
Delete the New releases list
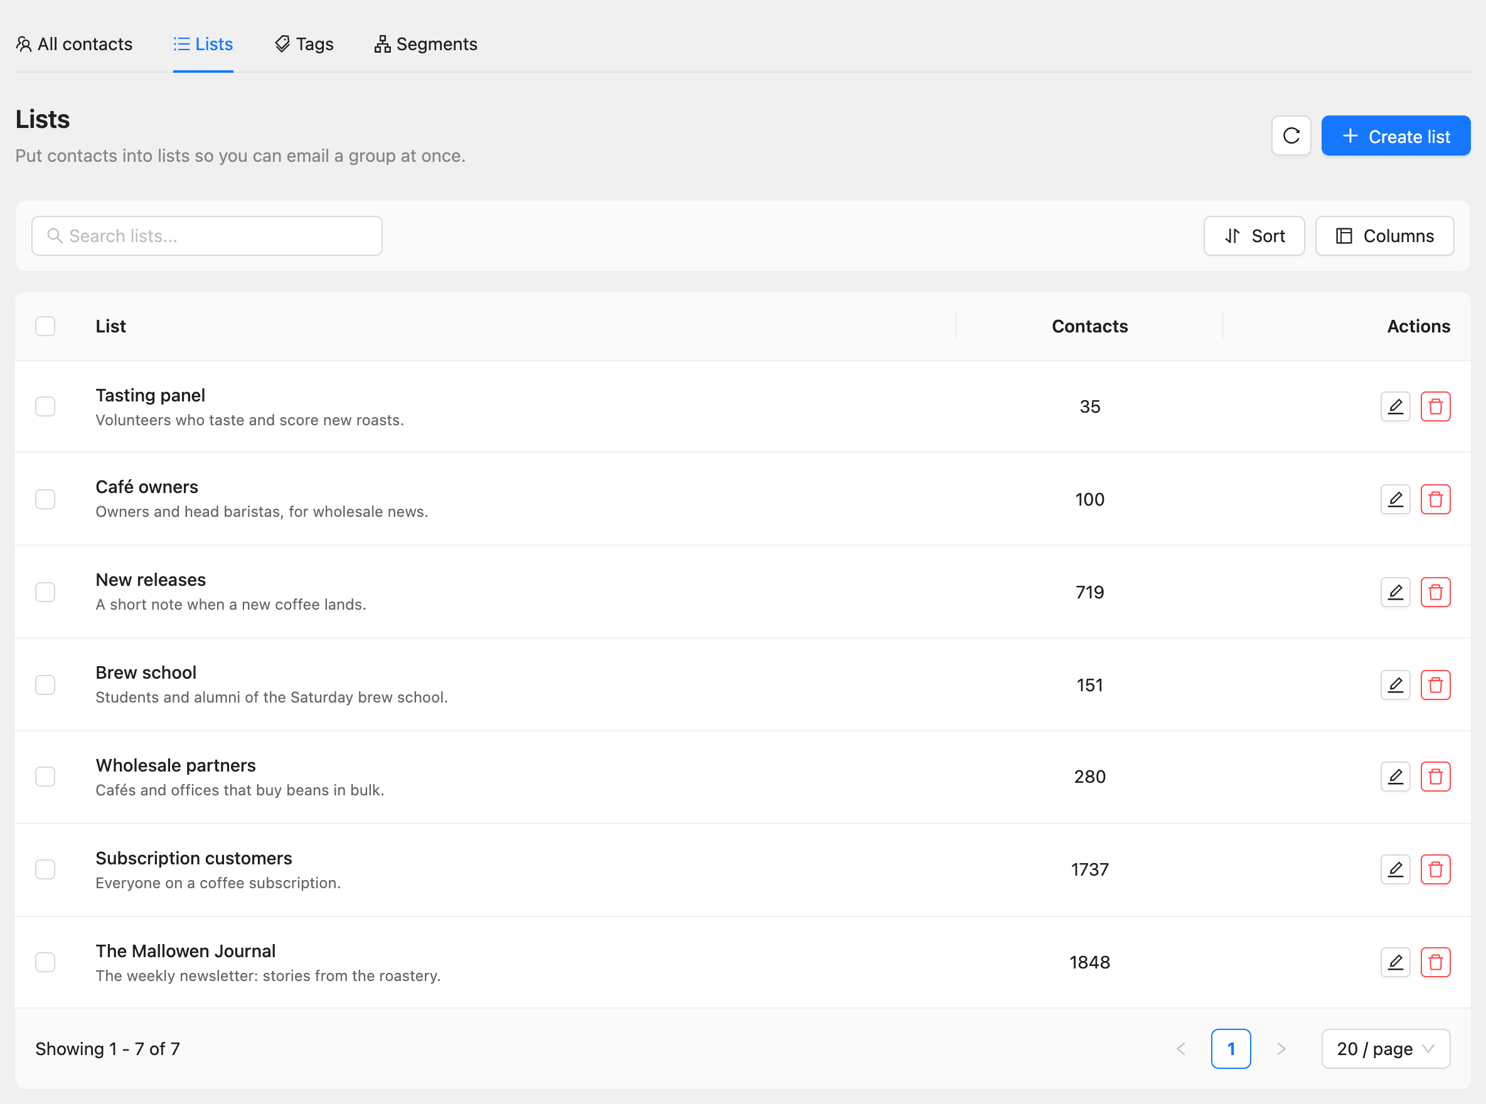pos(1435,592)
